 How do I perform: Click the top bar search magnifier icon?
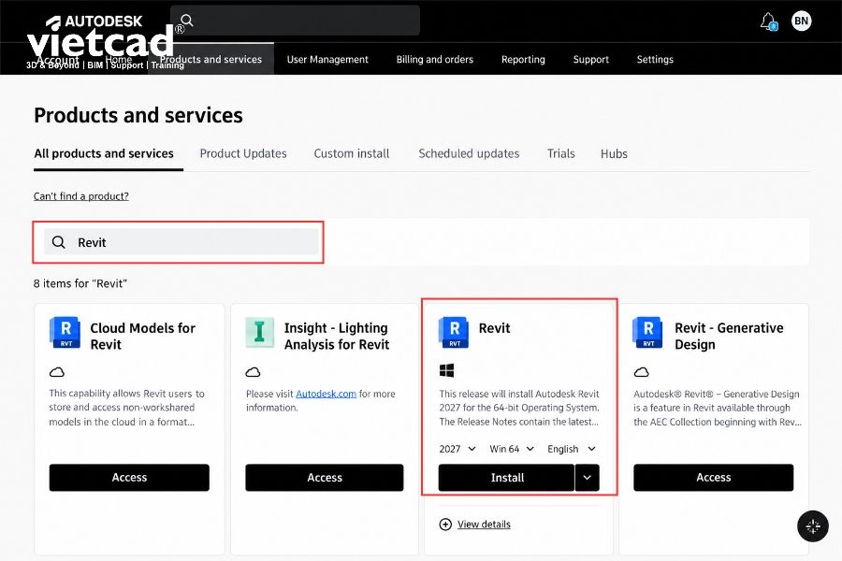pyautogui.click(x=187, y=21)
